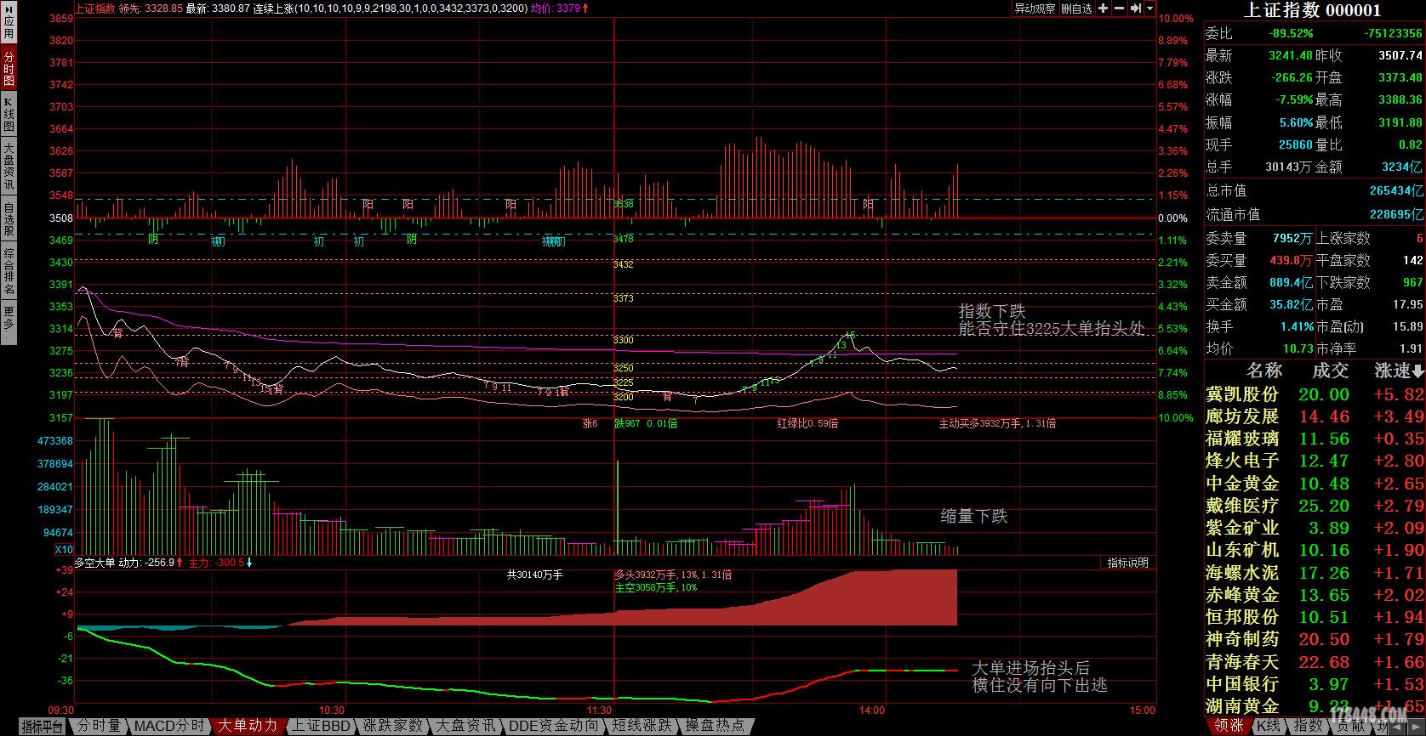
Task: Click the cyan down arrow after 主力 value
Action: 249,563
